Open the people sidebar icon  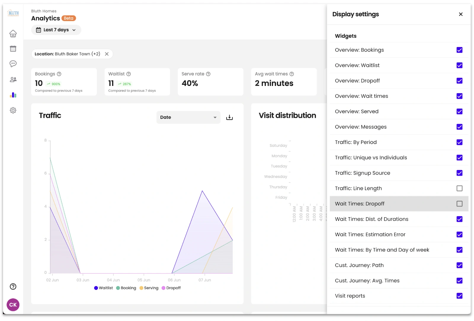[x=13, y=79]
